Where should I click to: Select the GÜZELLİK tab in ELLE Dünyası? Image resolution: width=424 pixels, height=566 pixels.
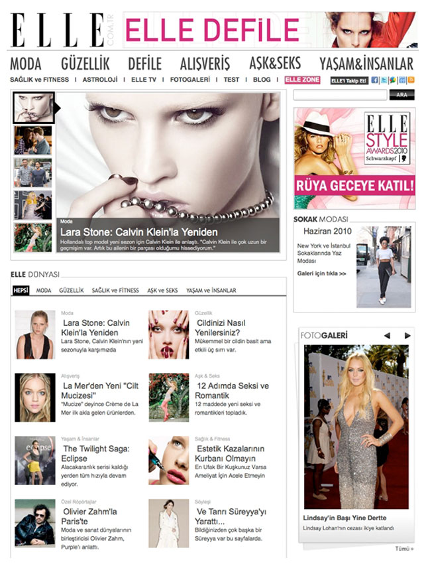pyautogui.click(x=72, y=290)
